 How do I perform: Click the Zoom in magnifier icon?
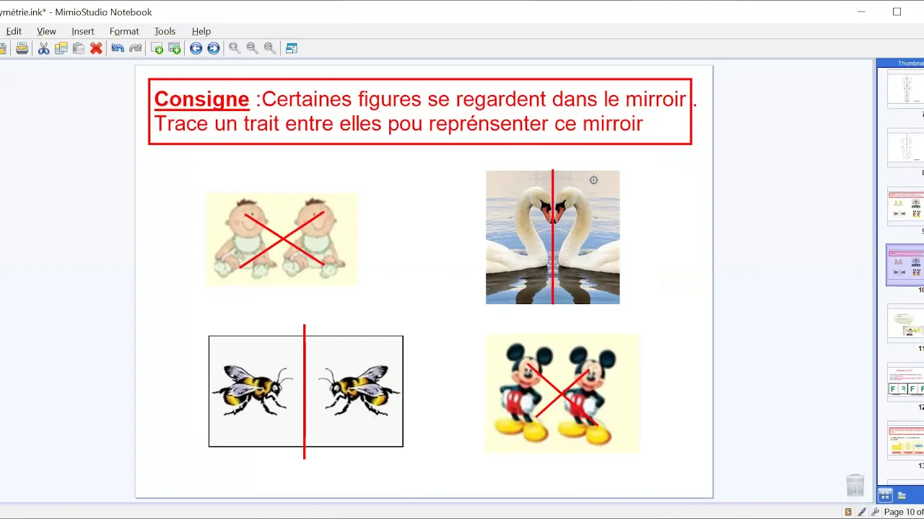235,48
